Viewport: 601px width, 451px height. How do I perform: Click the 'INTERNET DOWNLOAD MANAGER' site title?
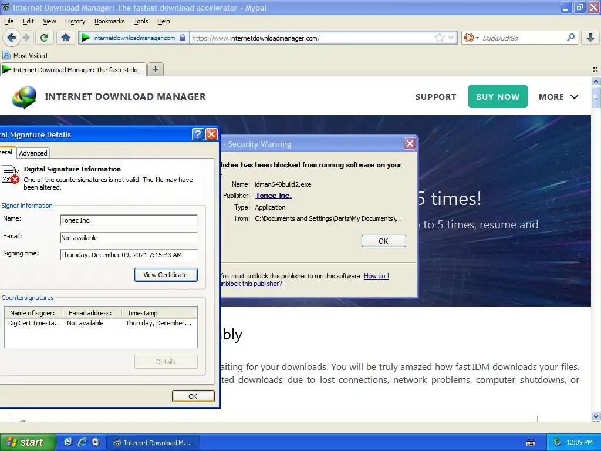click(x=126, y=97)
